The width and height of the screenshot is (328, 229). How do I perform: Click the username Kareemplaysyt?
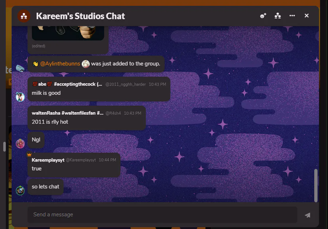[48, 160]
